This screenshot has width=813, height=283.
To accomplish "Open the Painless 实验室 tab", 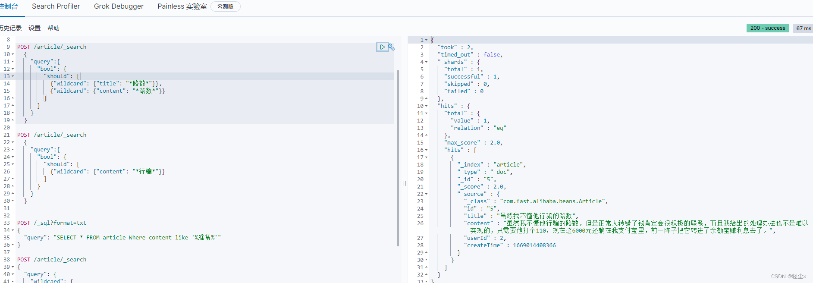I will pos(182,6).
